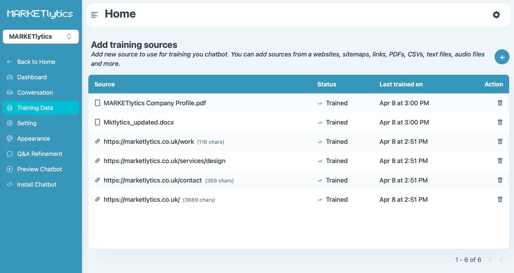Click Trained status of Mktlytics_updated.docx

pyautogui.click(x=333, y=122)
